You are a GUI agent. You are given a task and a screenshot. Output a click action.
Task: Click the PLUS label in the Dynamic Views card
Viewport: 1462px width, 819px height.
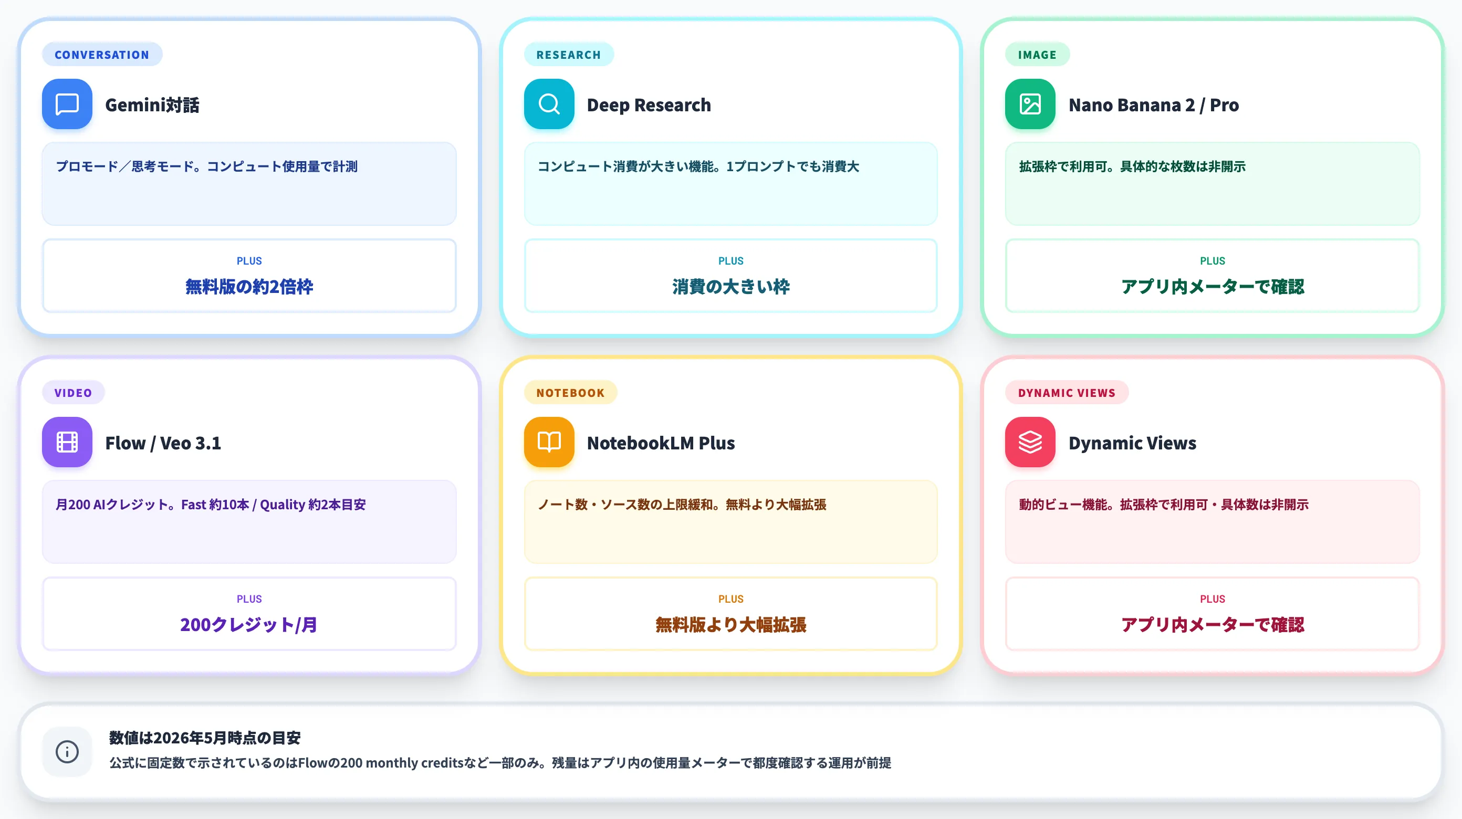coord(1212,600)
